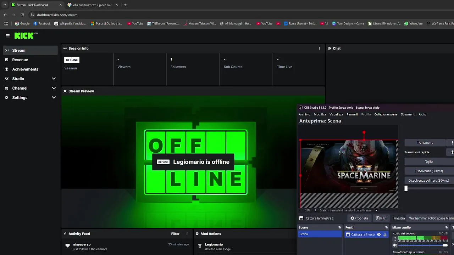The height and width of the screenshot is (255, 454).
Task: Open the OBS Visualizza menu
Action: 336,114
